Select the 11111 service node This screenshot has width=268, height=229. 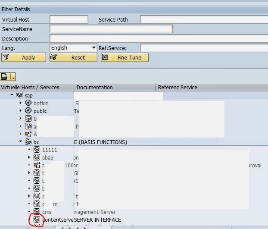coord(50,150)
